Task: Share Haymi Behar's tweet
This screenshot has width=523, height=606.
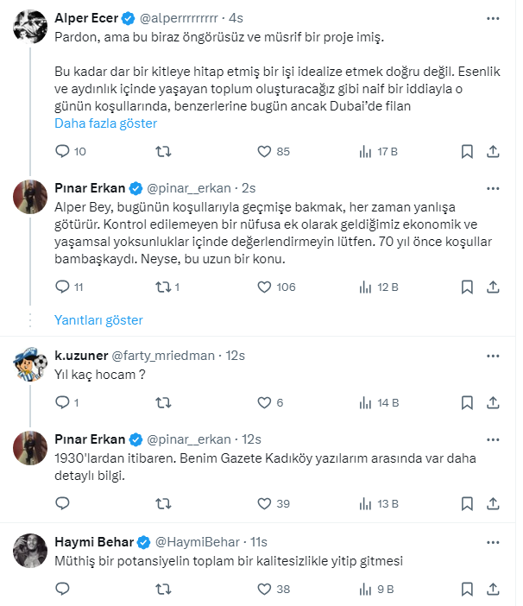Action: [493, 589]
